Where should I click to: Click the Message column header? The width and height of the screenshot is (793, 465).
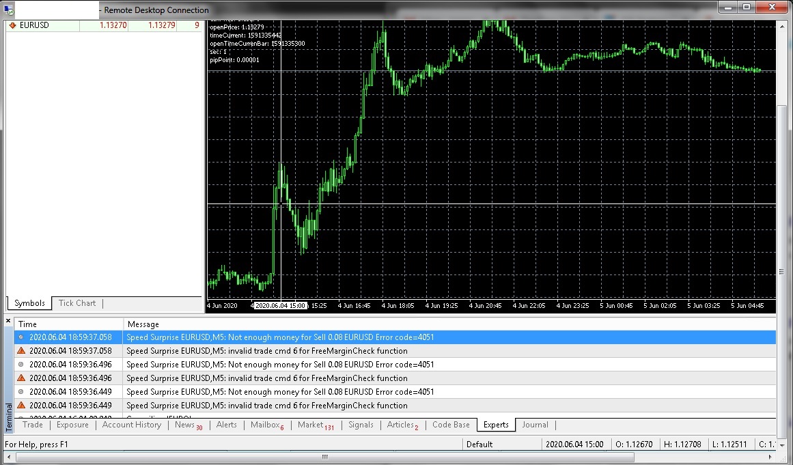coord(143,324)
